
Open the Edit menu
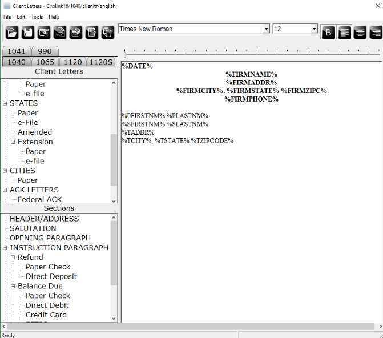click(x=21, y=17)
